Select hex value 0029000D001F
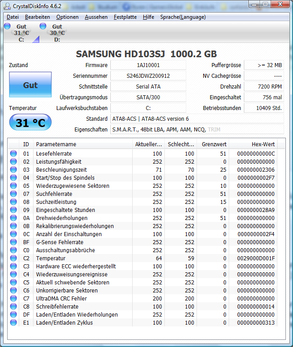Image resolution: width=293 pixels, height=347 pixels. pyautogui.click(x=256, y=258)
